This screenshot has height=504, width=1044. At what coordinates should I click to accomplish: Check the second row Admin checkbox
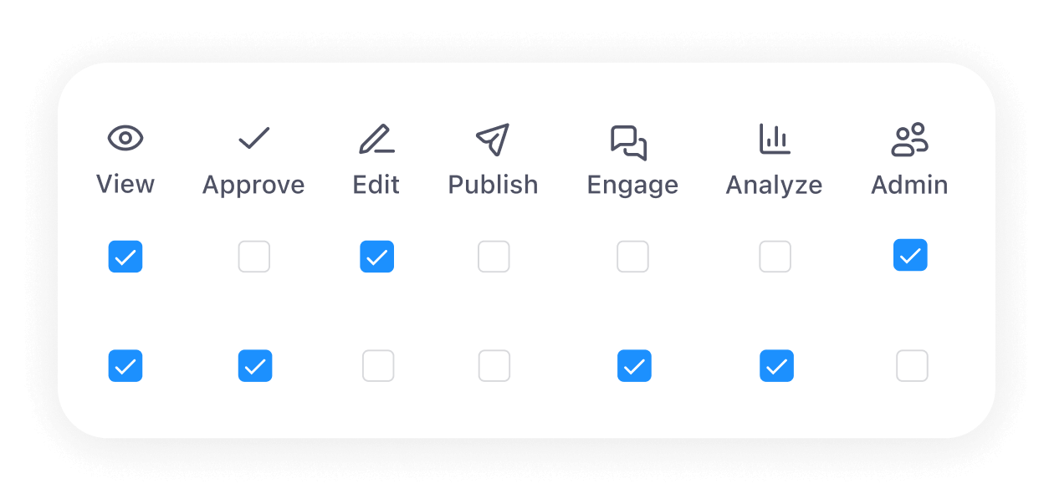coord(912,365)
